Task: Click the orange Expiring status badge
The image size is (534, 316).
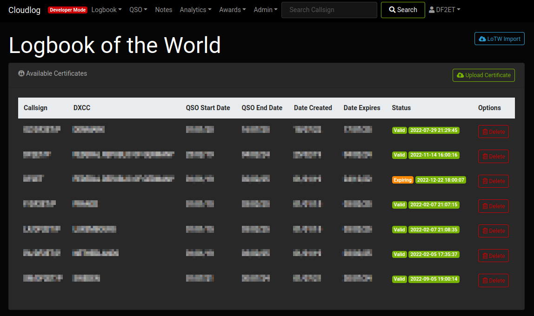Action: pos(402,180)
